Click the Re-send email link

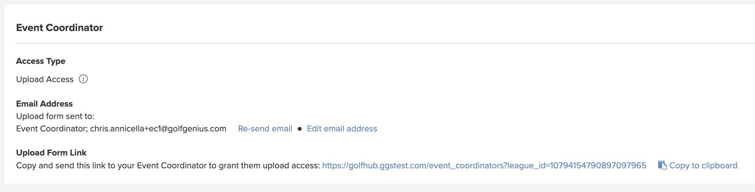pyautogui.click(x=265, y=128)
